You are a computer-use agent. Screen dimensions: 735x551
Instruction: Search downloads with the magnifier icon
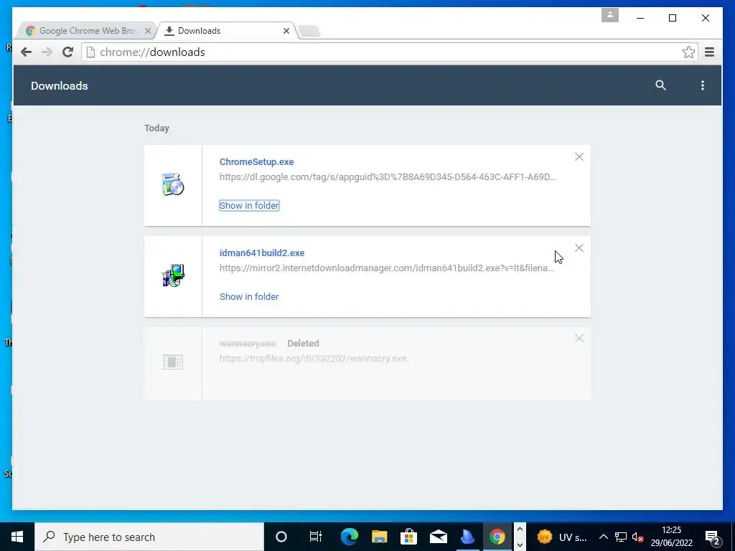point(660,85)
